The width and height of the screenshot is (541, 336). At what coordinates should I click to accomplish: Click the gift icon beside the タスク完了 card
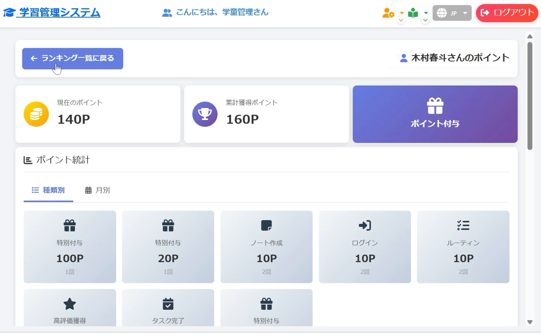pos(266,304)
